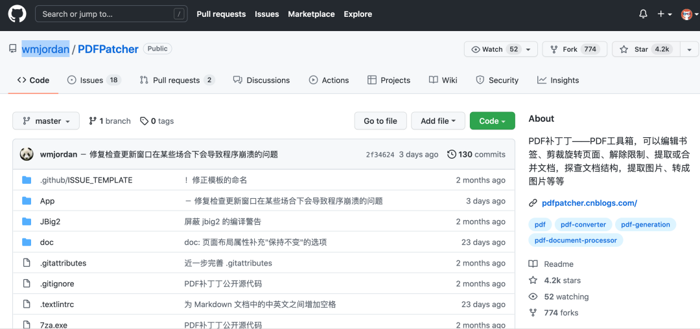This screenshot has width=700, height=329.
Task: Click the history clock icon by 130 commits
Action: (451, 154)
